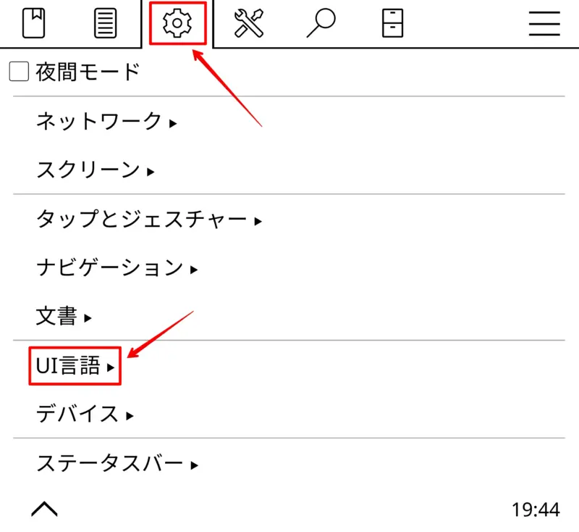Open the bookmarks icon in the top toolbar
The image size is (579, 532).
[33, 23]
